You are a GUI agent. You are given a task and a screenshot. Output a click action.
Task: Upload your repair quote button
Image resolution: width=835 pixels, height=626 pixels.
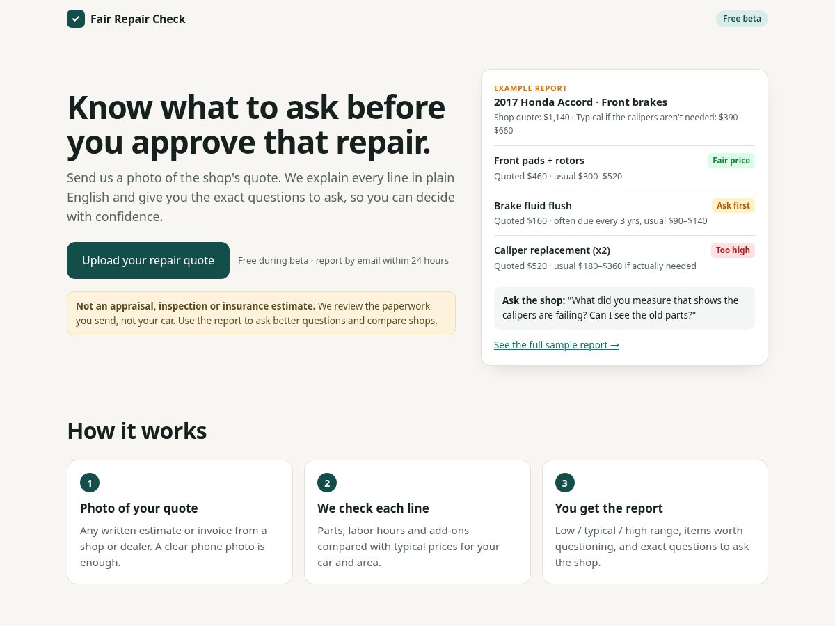point(148,260)
